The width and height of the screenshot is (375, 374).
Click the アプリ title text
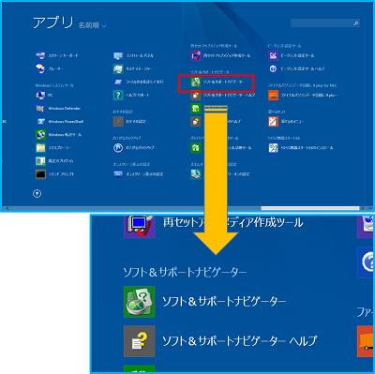[x=53, y=23]
